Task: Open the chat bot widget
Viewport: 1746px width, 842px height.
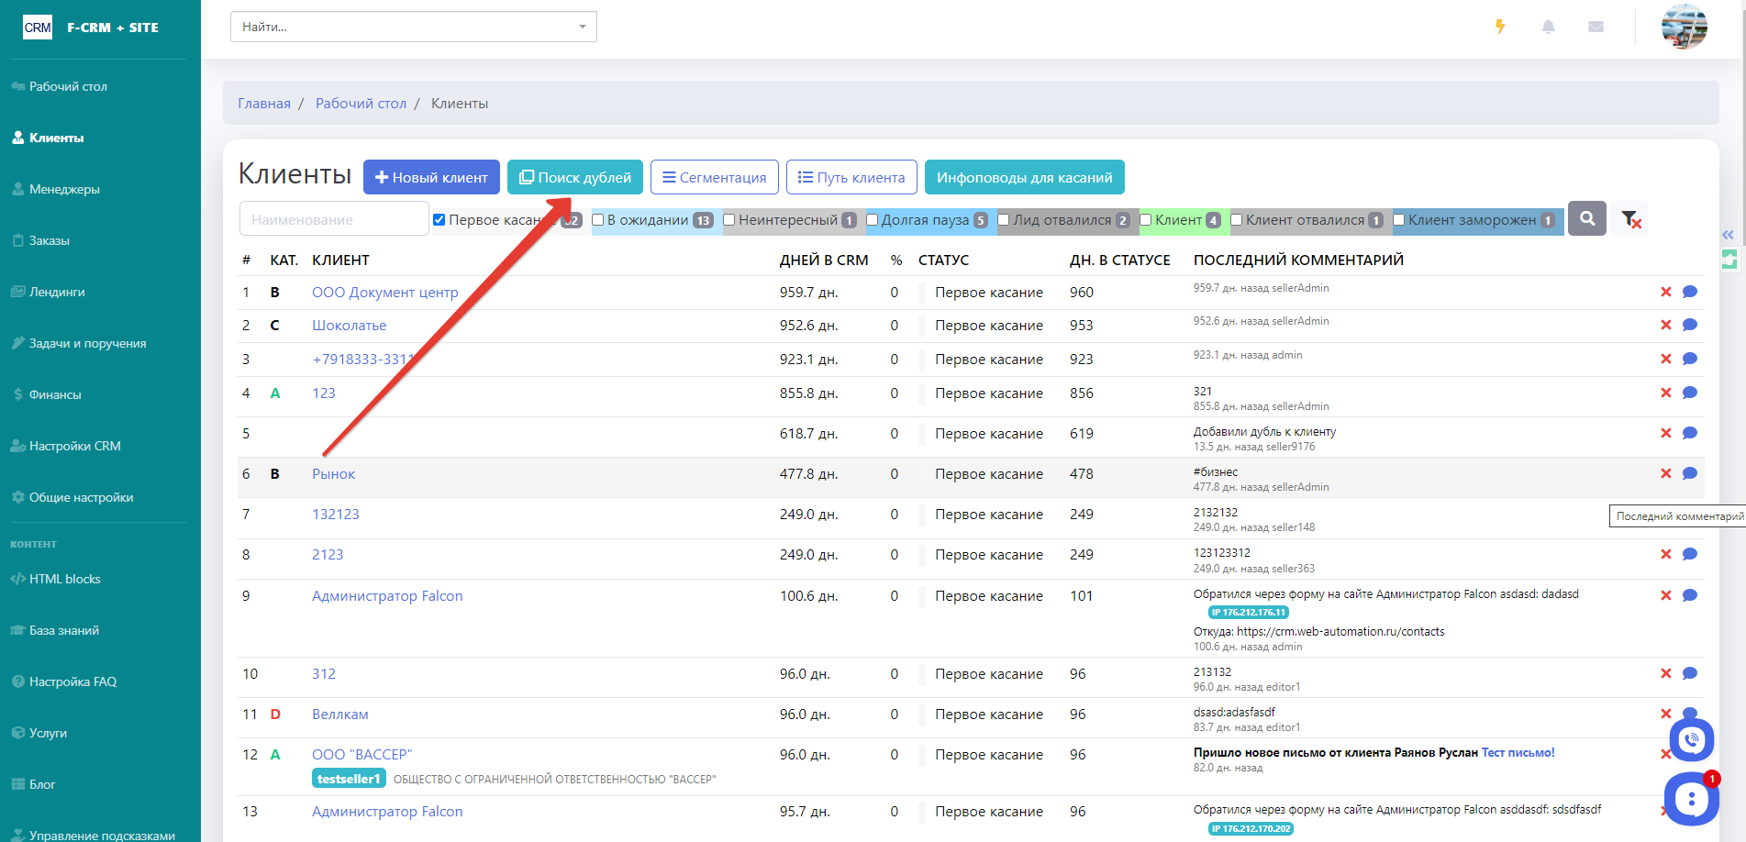Action: (1691, 799)
